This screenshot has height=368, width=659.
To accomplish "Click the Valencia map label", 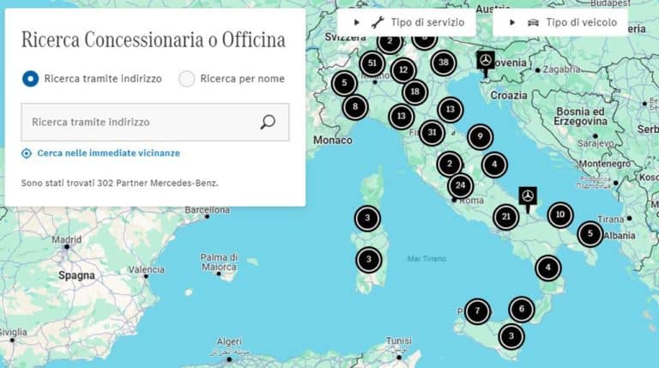I will click(x=147, y=269).
